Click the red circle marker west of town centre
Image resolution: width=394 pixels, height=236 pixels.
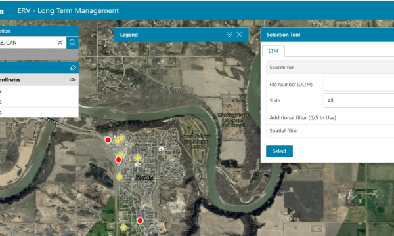pyautogui.click(x=118, y=160)
